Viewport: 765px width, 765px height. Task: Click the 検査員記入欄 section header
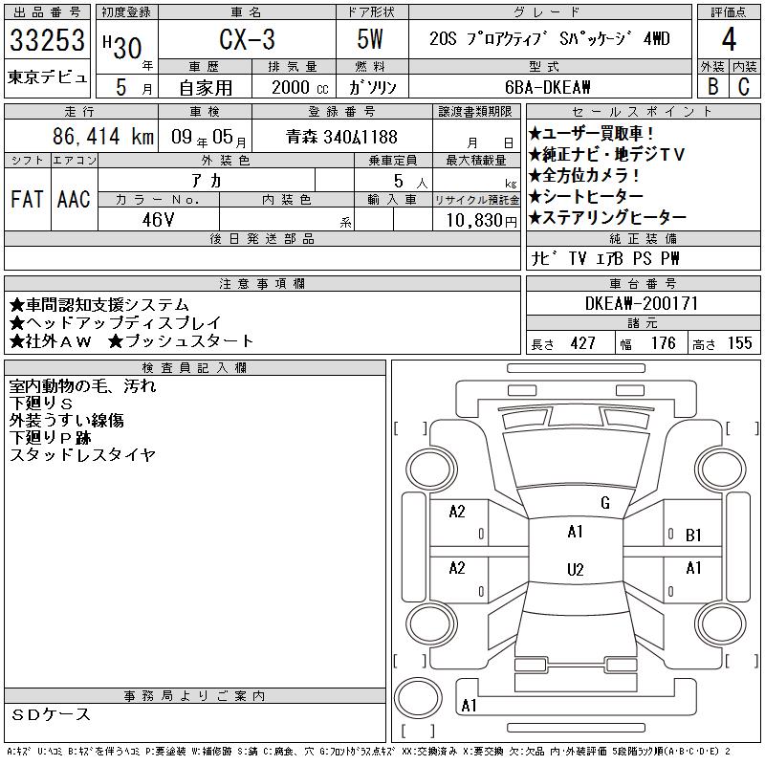point(195,368)
